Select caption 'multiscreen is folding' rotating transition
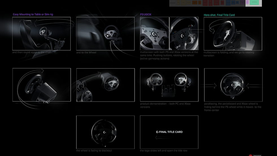The width and height of the screenshot is (277, 156). (x=229, y=54)
